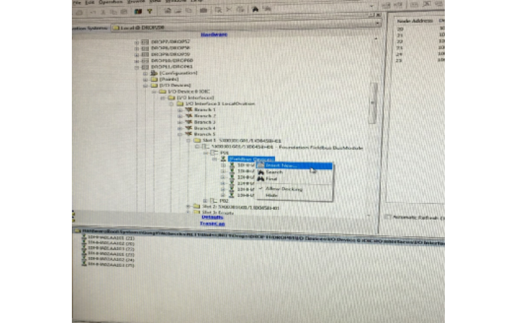Click the Configuration node icon

153,72
